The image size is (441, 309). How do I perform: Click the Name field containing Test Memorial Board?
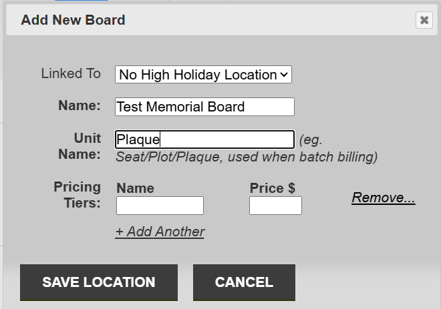[x=204, y=107]
